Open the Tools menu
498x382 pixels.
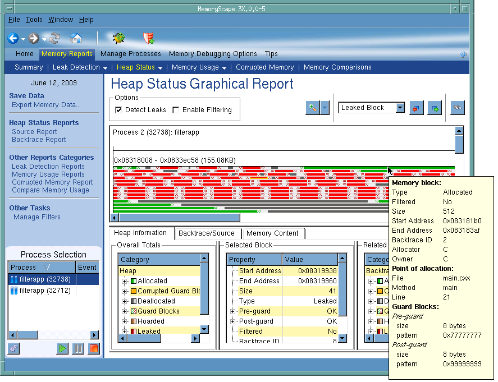pos(34,20)
